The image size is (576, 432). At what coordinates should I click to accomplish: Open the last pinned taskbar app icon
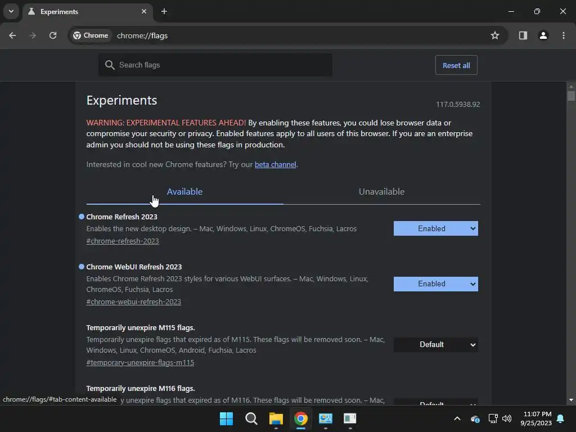(350, 418)
